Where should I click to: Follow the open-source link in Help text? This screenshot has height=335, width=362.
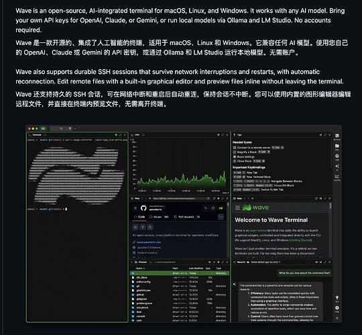[258, 230]
